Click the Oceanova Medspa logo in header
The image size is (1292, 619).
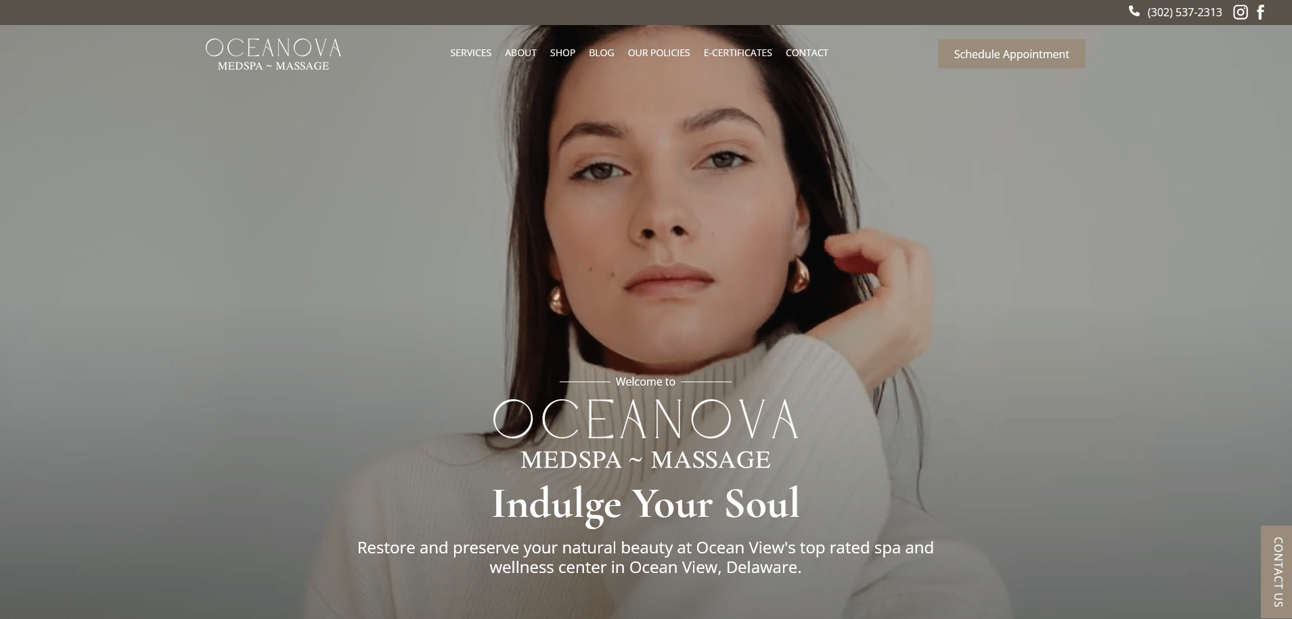point(273,54)
